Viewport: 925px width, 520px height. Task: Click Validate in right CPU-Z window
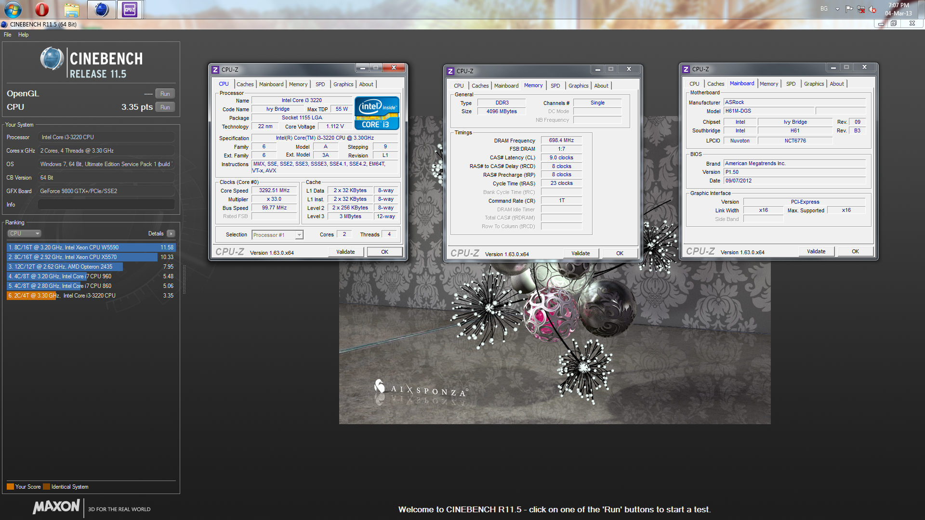coord(816,251)
